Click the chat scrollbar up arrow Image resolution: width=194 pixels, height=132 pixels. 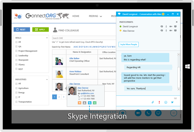click(x=179, y=54)
